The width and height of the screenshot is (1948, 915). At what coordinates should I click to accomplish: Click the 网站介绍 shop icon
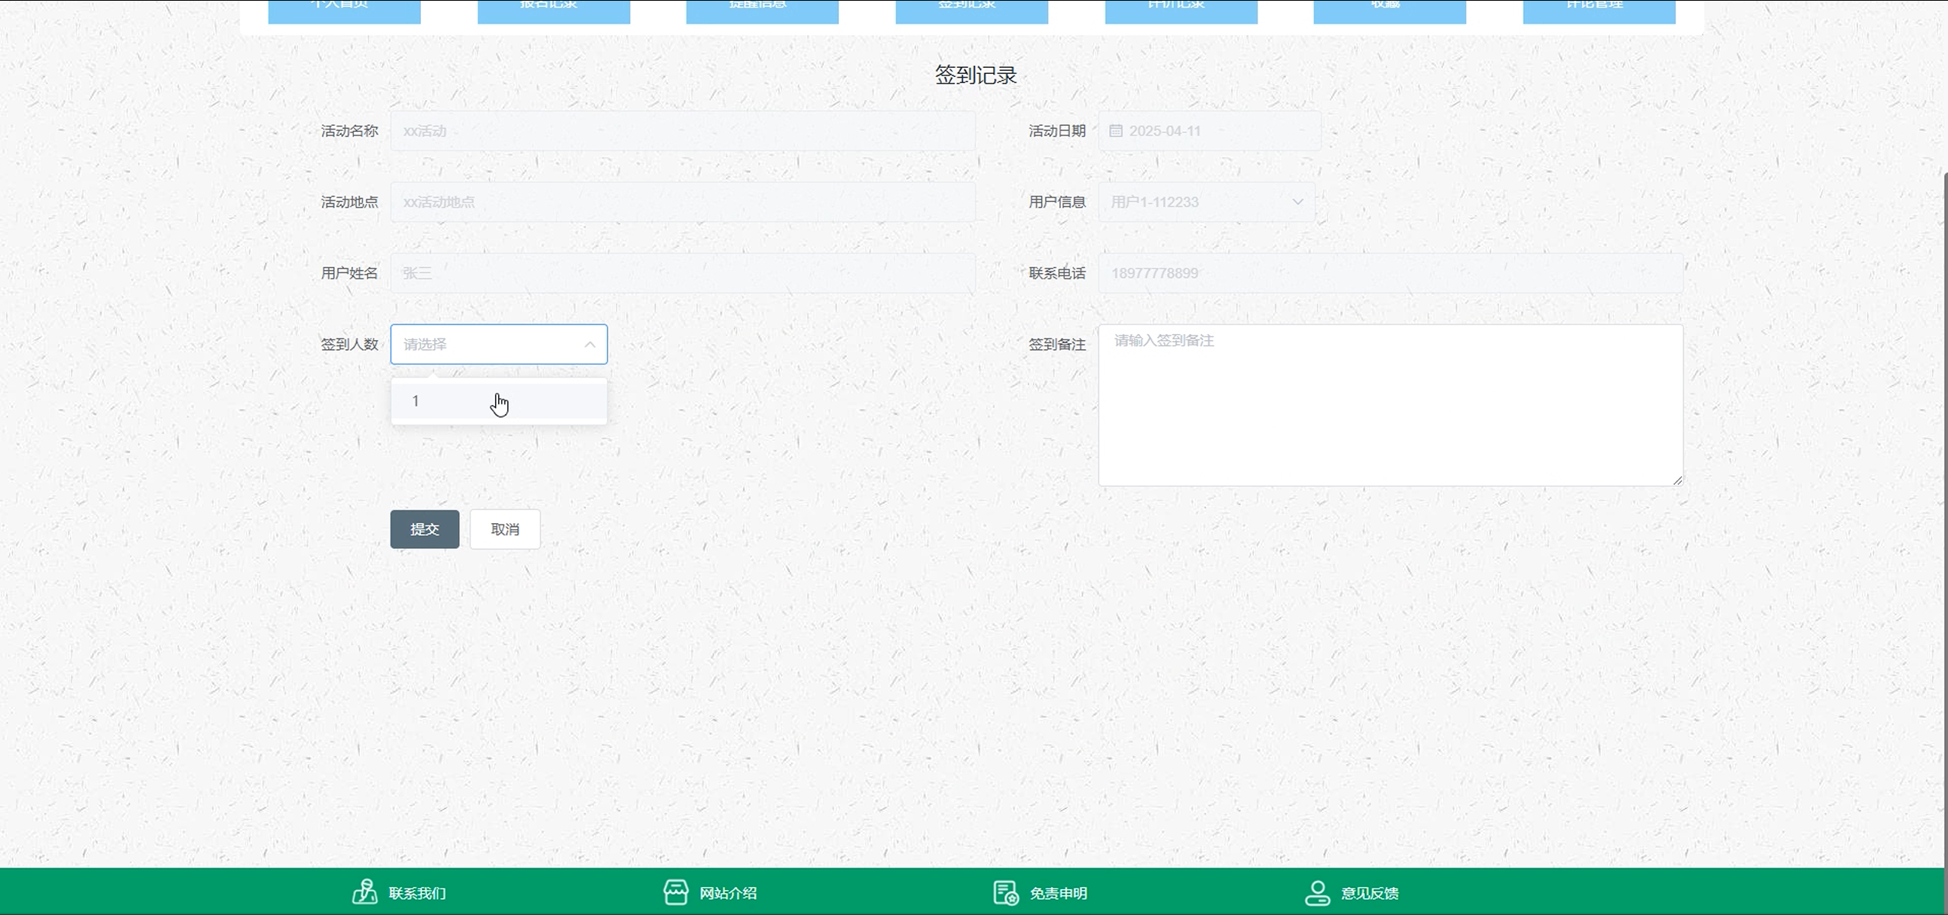[676, 892]
